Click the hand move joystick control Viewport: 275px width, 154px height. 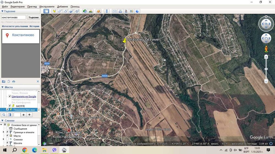[x=266, y=38]
